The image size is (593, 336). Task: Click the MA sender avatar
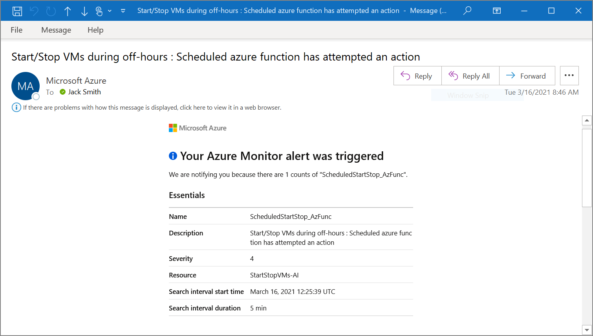(26, 86)
